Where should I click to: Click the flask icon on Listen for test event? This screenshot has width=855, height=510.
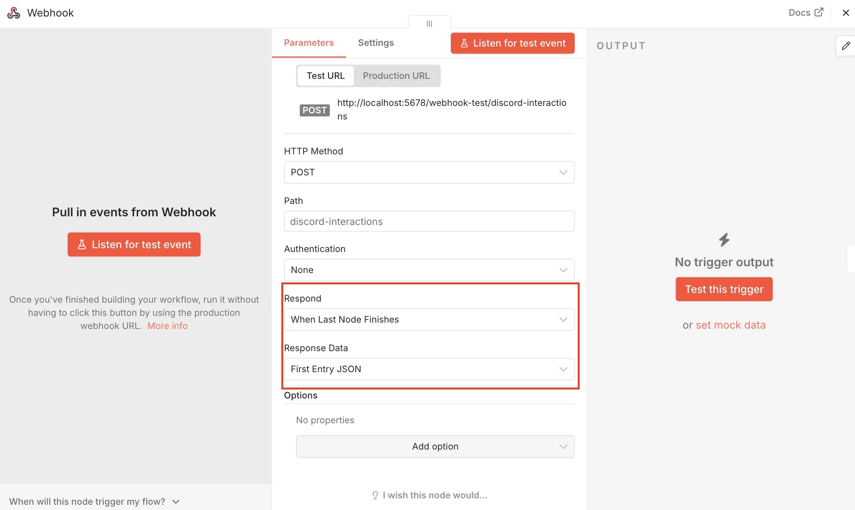coord(464,43)
